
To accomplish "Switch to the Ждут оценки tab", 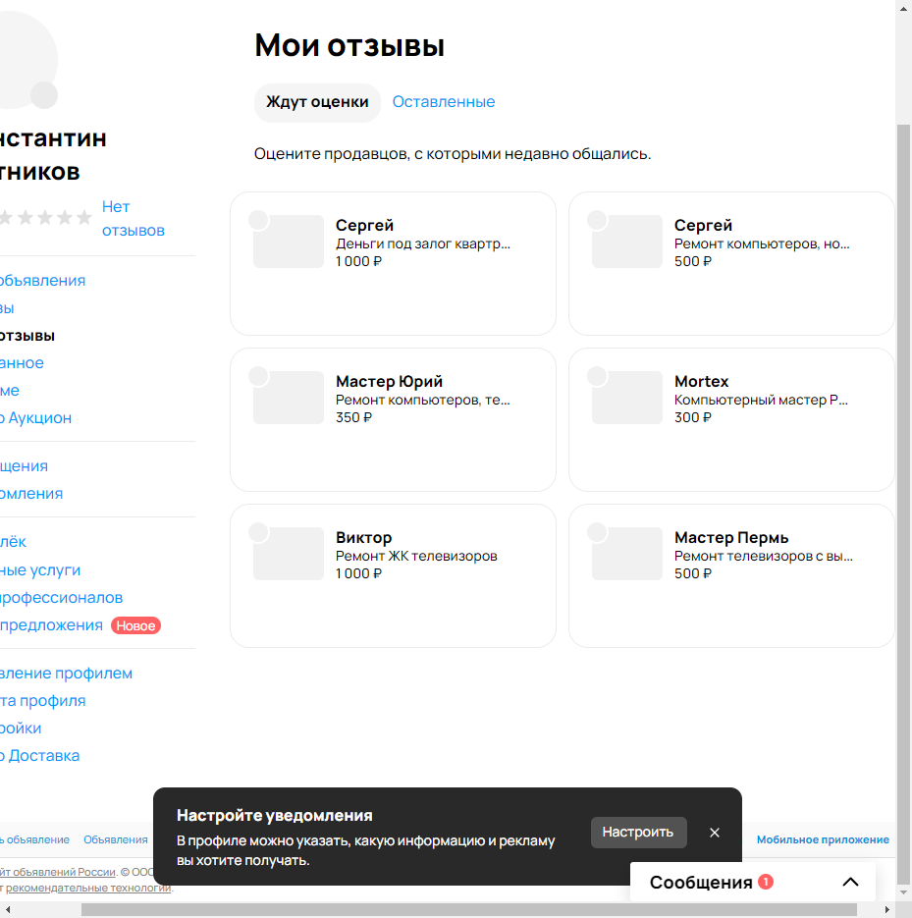I will click(317, 102).
